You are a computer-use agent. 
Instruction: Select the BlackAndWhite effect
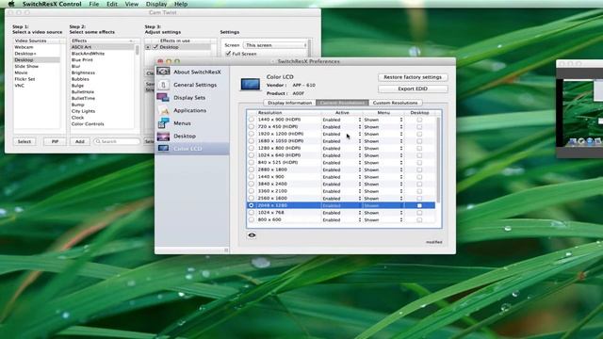88,54
